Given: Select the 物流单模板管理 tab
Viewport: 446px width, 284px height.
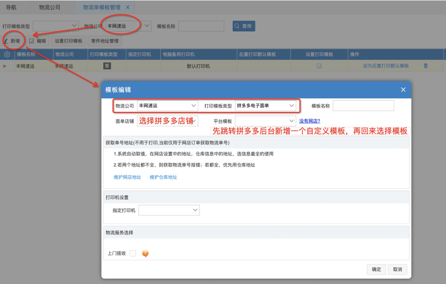Looking at the screenshot, I should [x=102, y=7].
